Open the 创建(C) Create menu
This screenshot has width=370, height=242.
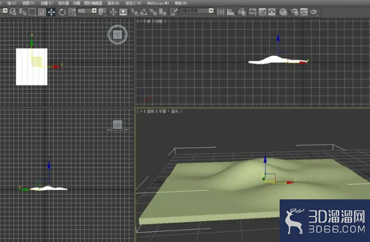(x=46, y=3)
